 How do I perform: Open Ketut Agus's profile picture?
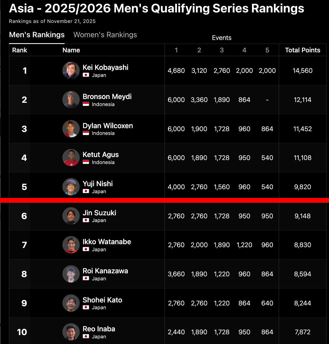pyautogui.click(x=71, y=158)
